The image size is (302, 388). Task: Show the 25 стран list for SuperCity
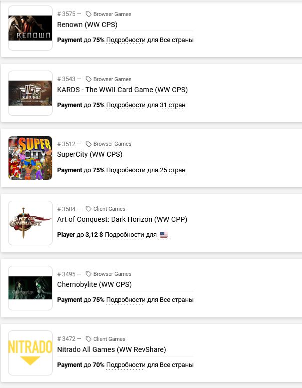point(172,170)
